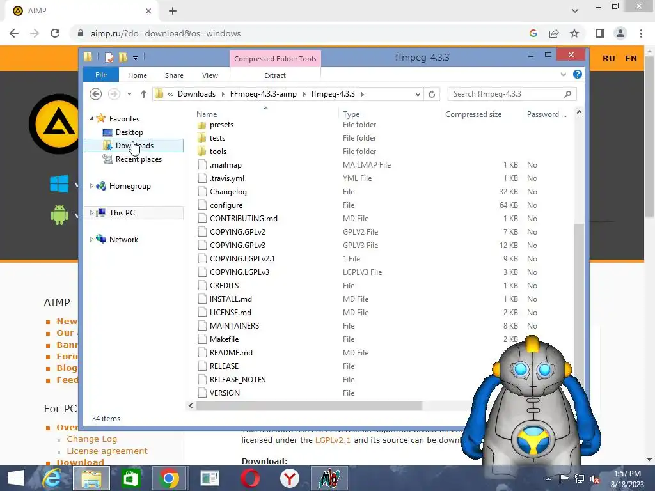Select the README.md file

[231, 353]
